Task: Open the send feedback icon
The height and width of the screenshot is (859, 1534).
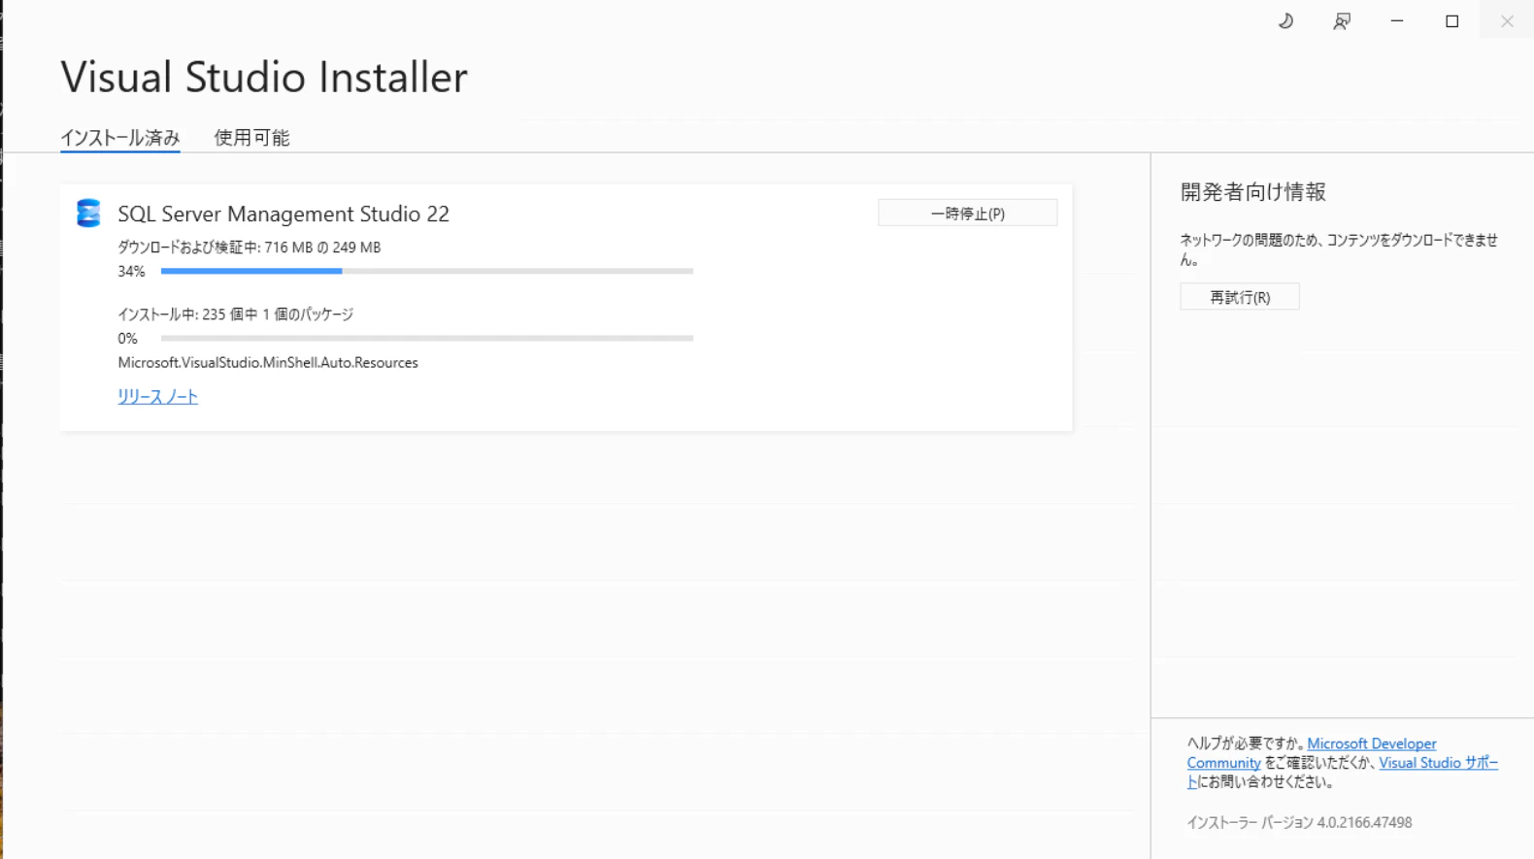Action: pos(1342,20)
